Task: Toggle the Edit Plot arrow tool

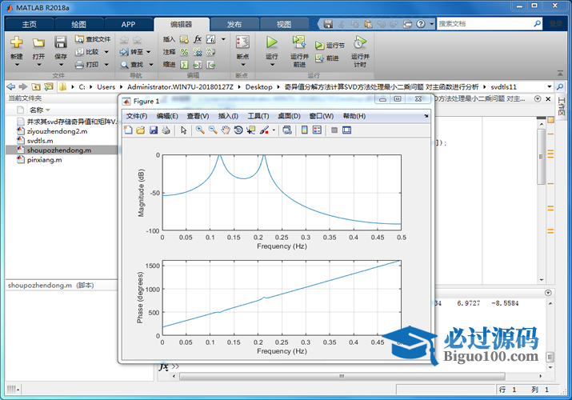Action: tap(183, 130)
